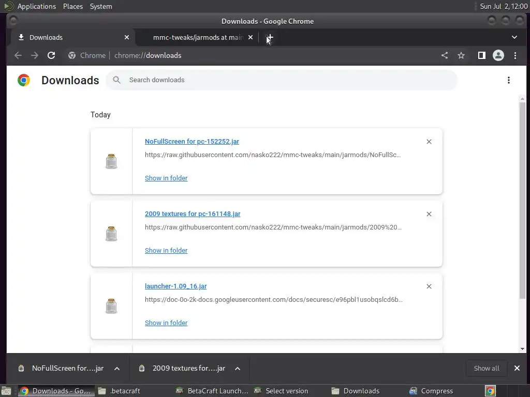Open the Places menu

72,6
